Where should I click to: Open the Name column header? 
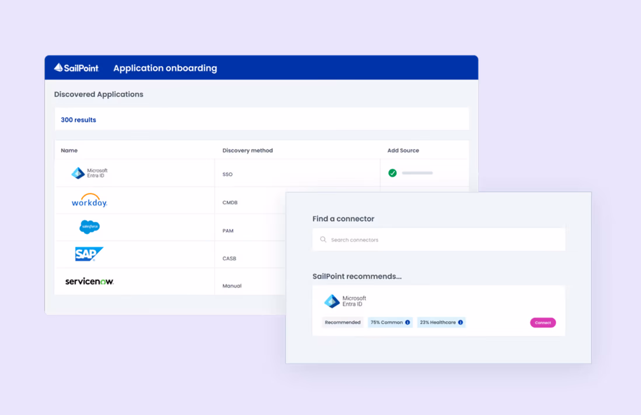(x=69, y=150)
